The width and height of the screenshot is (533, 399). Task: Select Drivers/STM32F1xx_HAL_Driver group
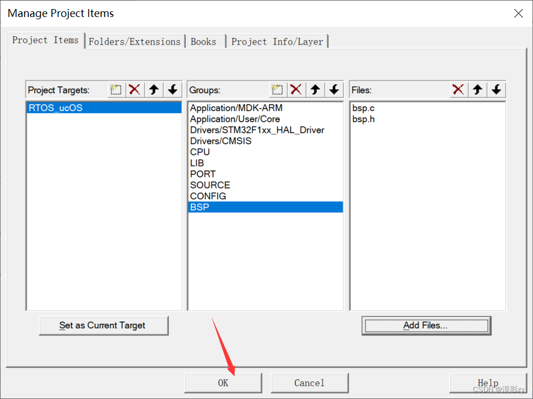[x=265, y=130]
